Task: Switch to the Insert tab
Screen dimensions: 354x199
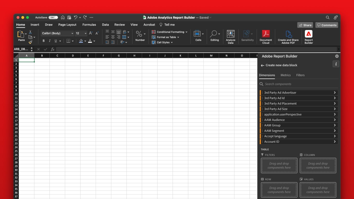Action: pyautogui.click(x=35, y=25)
